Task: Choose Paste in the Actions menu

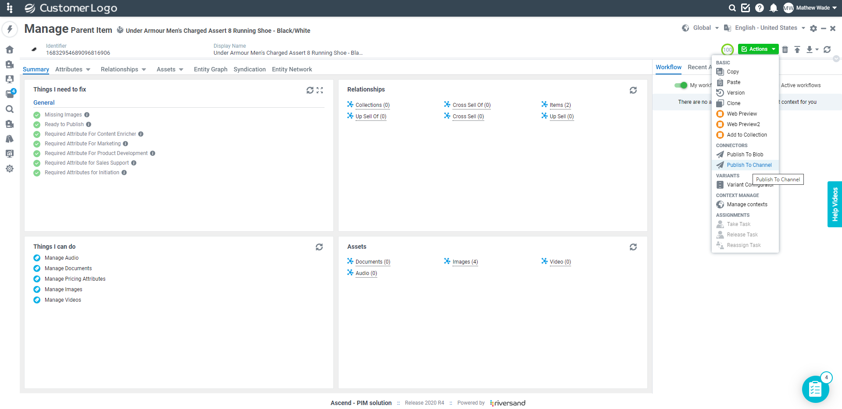Action: point(745,82)
